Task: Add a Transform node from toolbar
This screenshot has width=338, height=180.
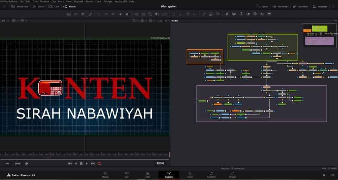Action: pos(164,14)
